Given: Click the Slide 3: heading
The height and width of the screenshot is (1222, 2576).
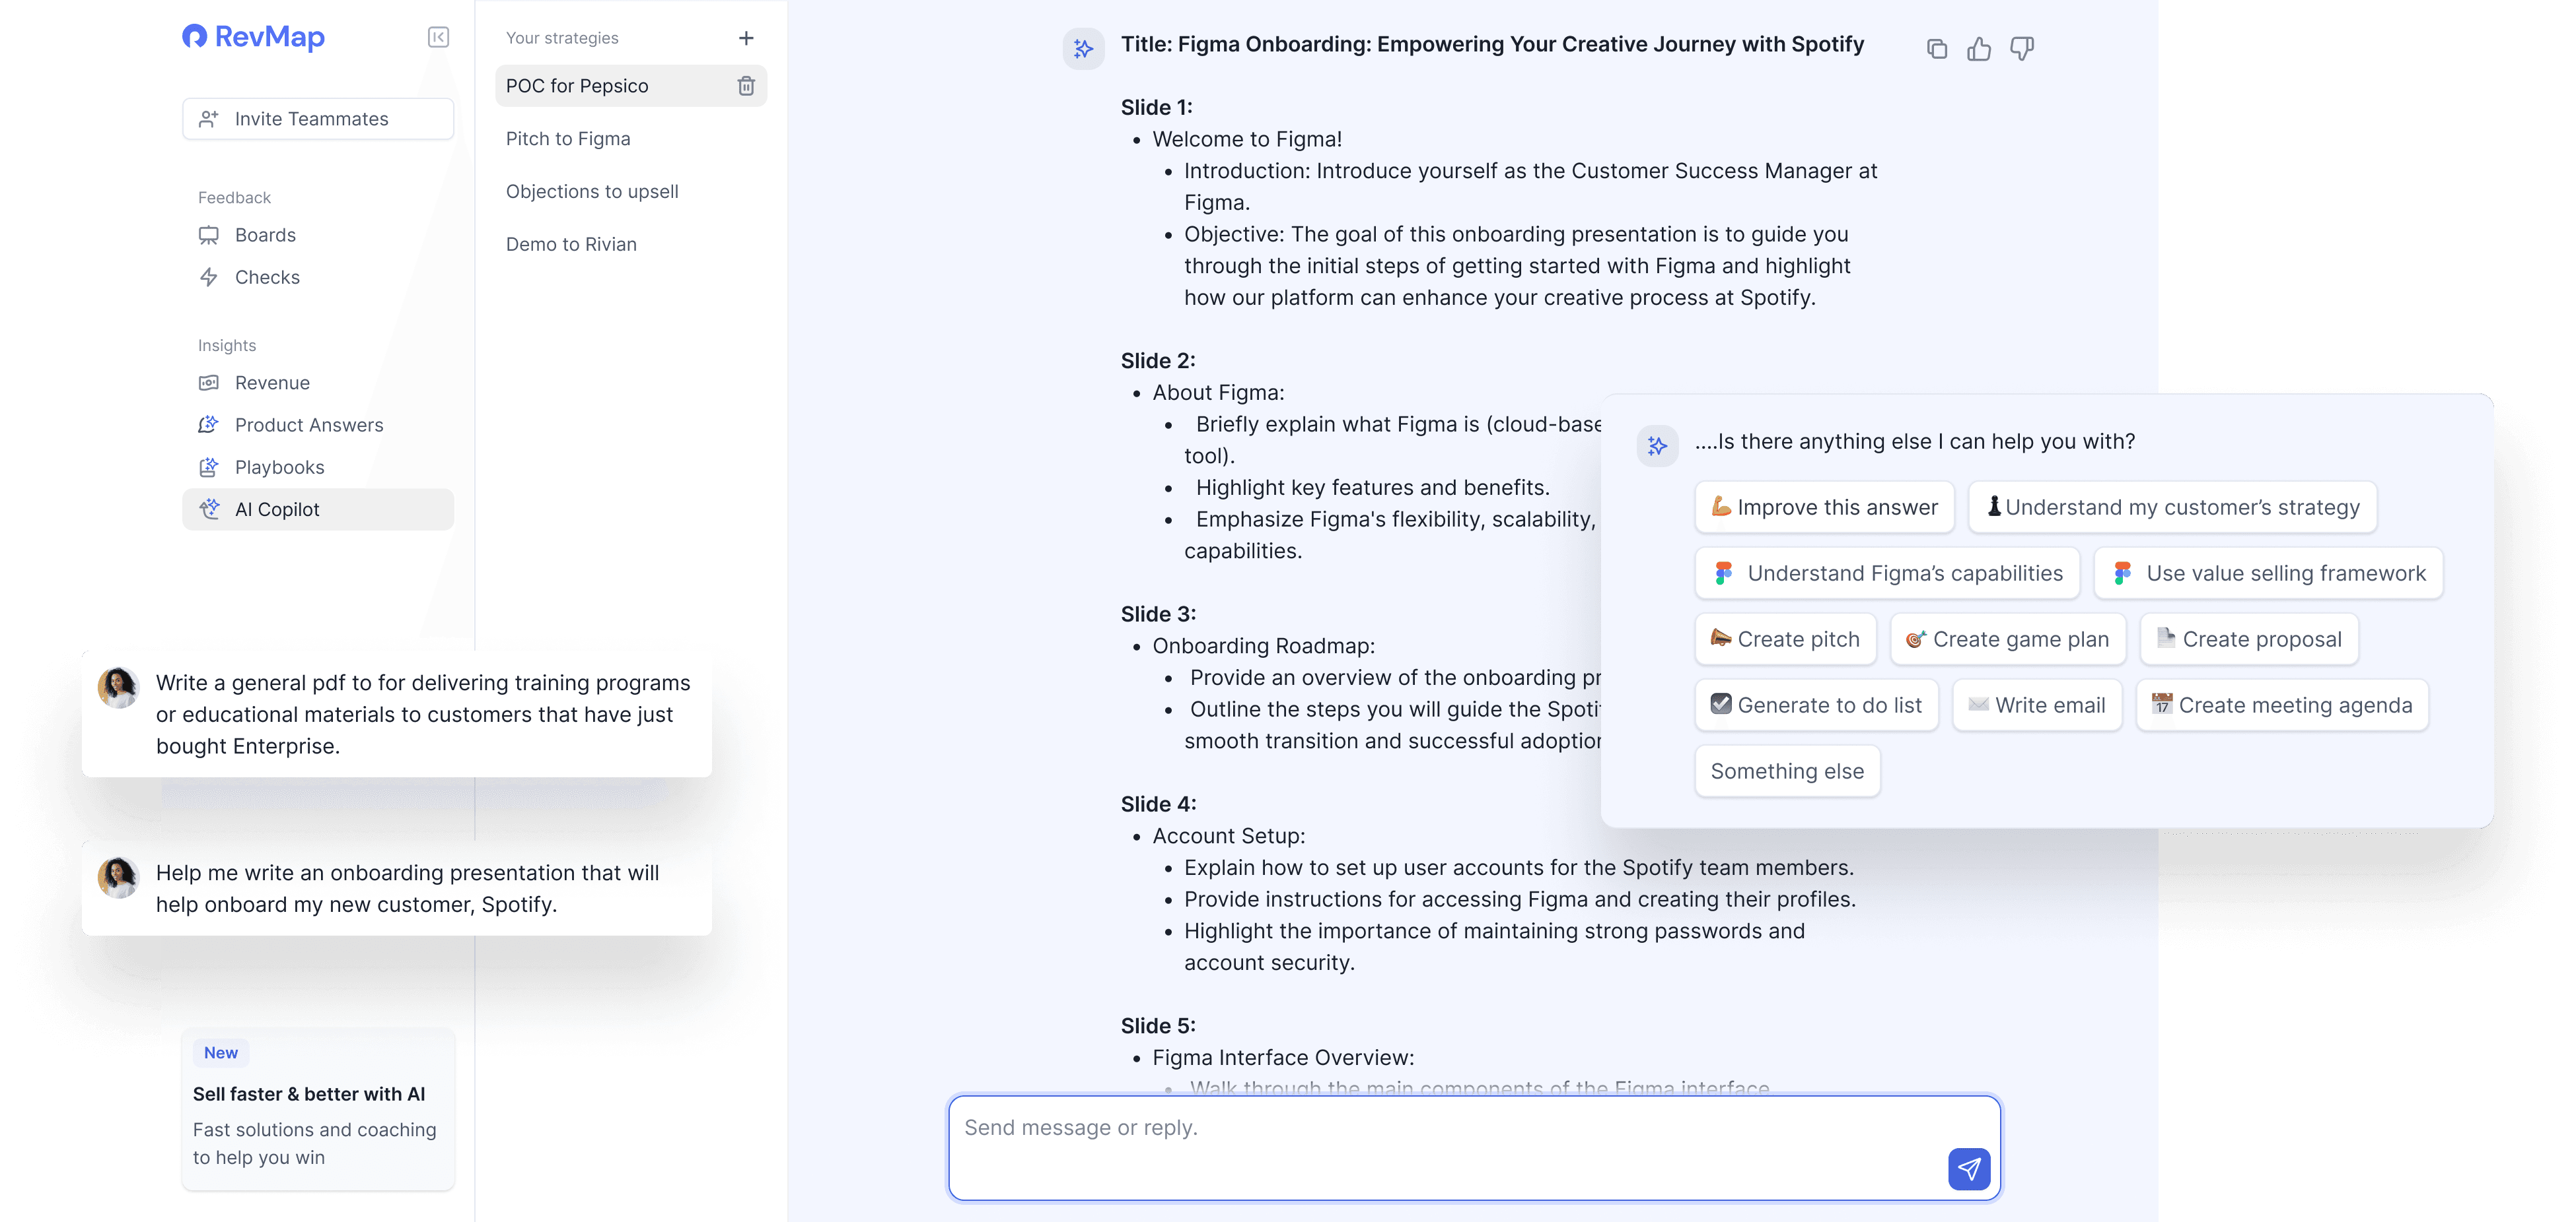Looking at the screenshot, I should [x=1158, y=614].
